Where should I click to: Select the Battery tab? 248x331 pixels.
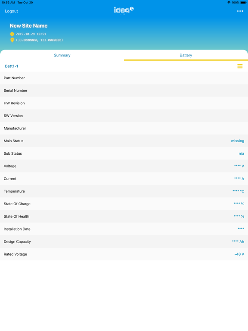[186, 55]
